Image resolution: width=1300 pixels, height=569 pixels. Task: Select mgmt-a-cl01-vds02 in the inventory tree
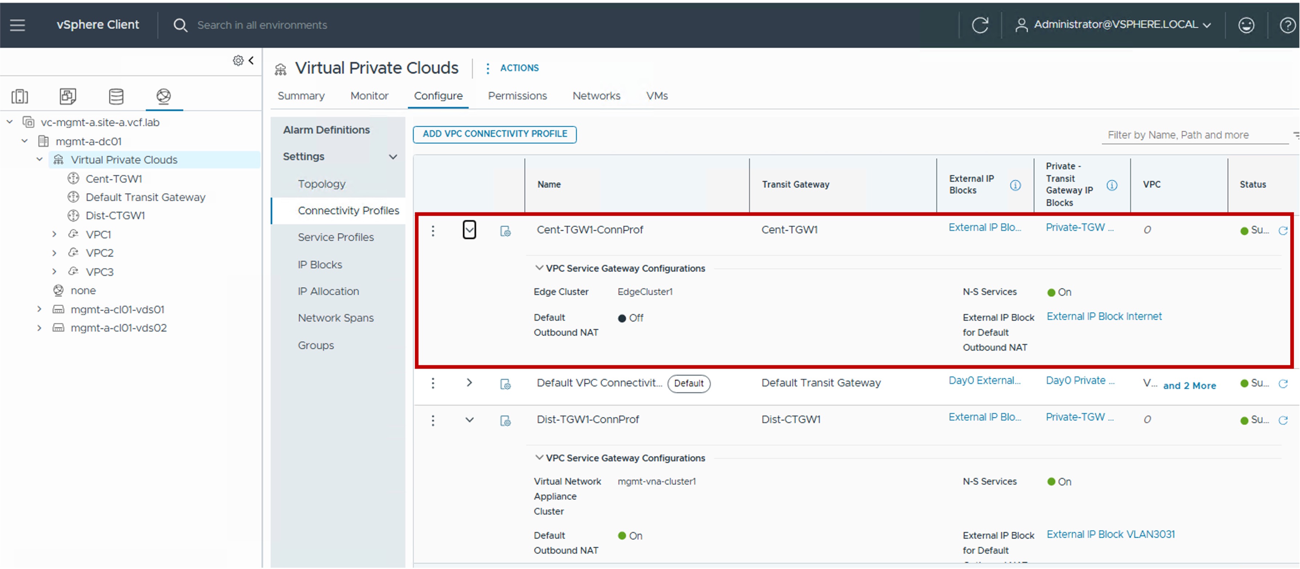point(118,328)
